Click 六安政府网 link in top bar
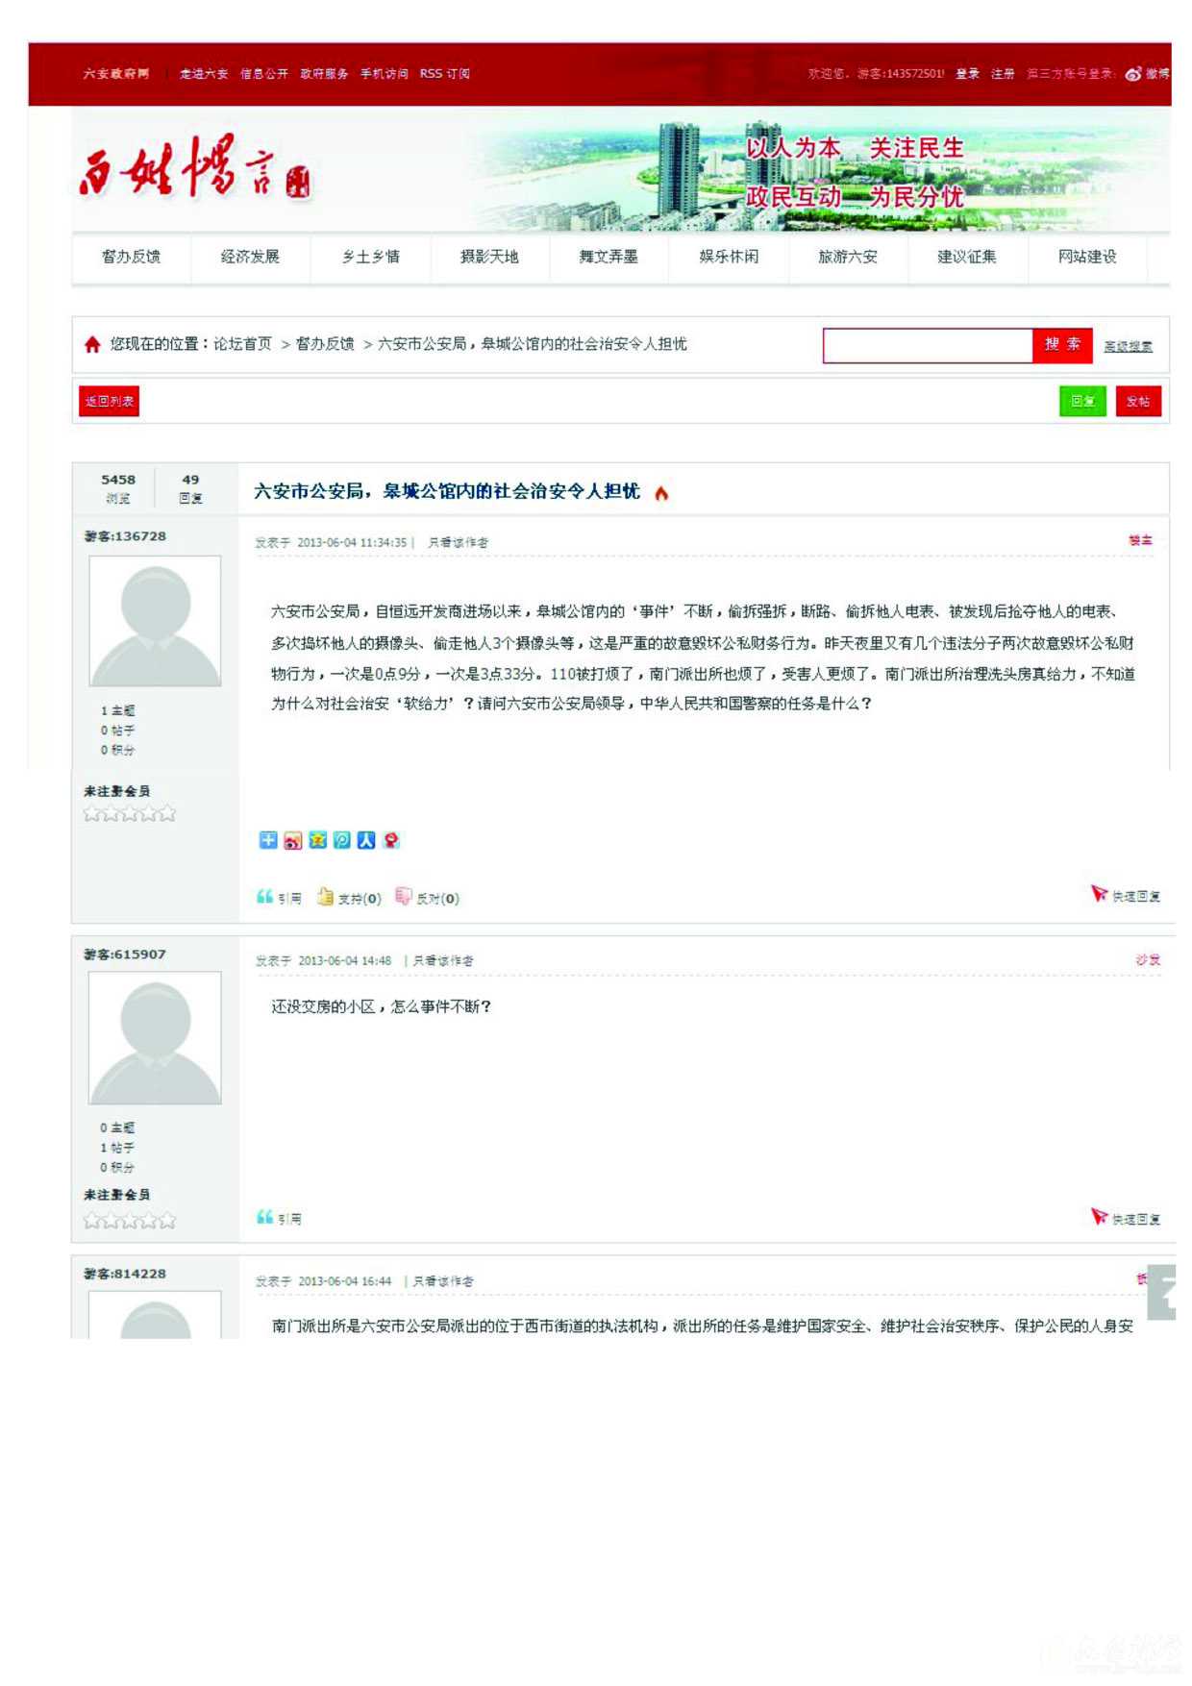 [x=116, y=74]
